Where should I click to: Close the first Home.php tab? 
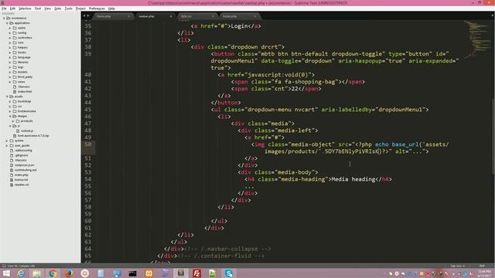[x=128, y=16]
